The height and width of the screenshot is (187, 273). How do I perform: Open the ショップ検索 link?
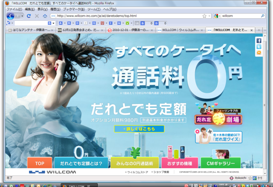tap(160, 172)
